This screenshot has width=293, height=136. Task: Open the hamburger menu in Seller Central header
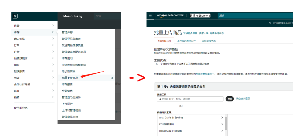150,15
